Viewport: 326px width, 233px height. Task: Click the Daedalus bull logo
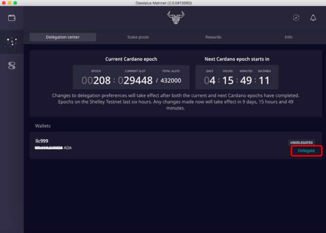[x=176, y=18]
